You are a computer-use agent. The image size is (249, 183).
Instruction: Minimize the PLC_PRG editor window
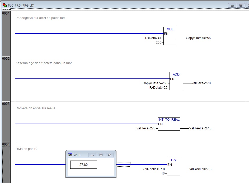coord(233,5)
